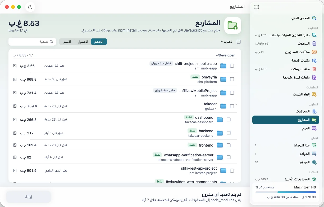Click the takecar-whatsapp-verification-server subtitle

185,160
